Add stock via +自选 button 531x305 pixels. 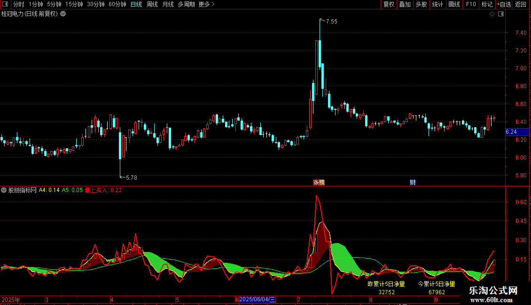504,4
